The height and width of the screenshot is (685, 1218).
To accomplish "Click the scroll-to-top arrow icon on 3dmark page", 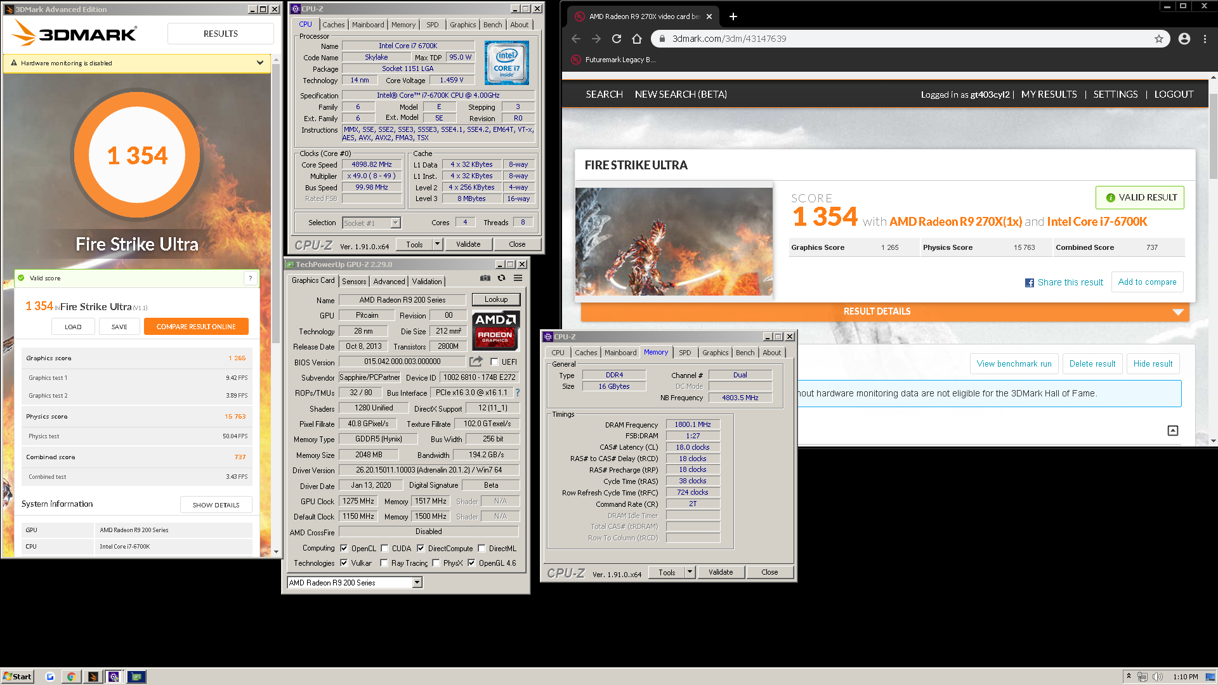I will [1173, 431].
